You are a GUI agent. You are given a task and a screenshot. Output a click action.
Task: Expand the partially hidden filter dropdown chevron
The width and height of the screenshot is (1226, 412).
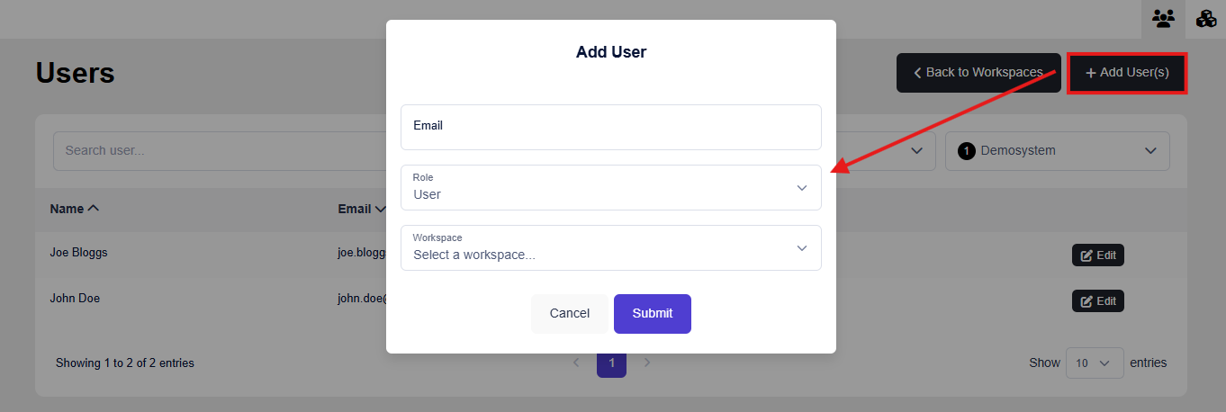click(916, 151)
